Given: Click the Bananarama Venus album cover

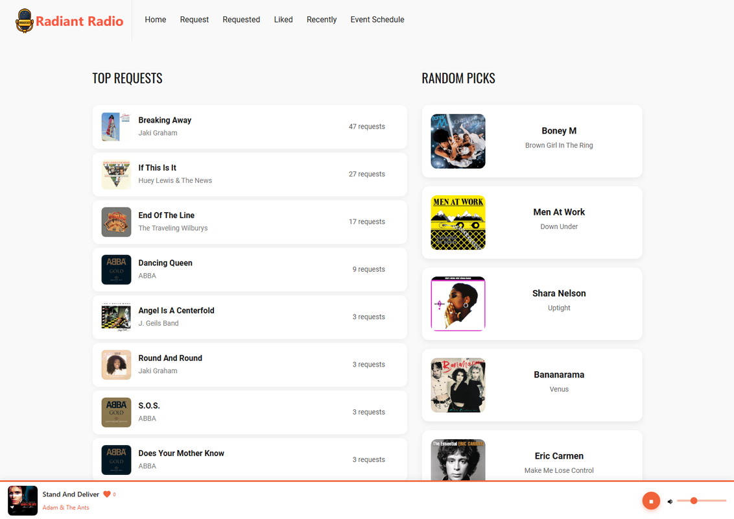Looking at the screenshot, I should (x=458, y=385).
